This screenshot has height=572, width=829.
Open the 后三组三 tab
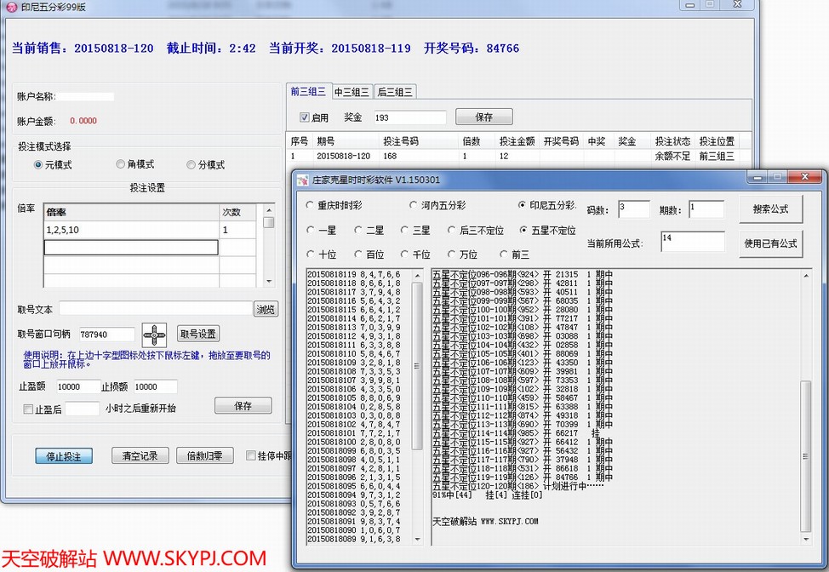pyautogui.click(x=394, y=92)
